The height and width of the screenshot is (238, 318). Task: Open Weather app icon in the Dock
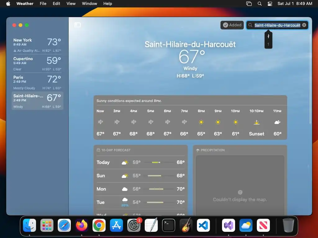(x=246, y=225)
